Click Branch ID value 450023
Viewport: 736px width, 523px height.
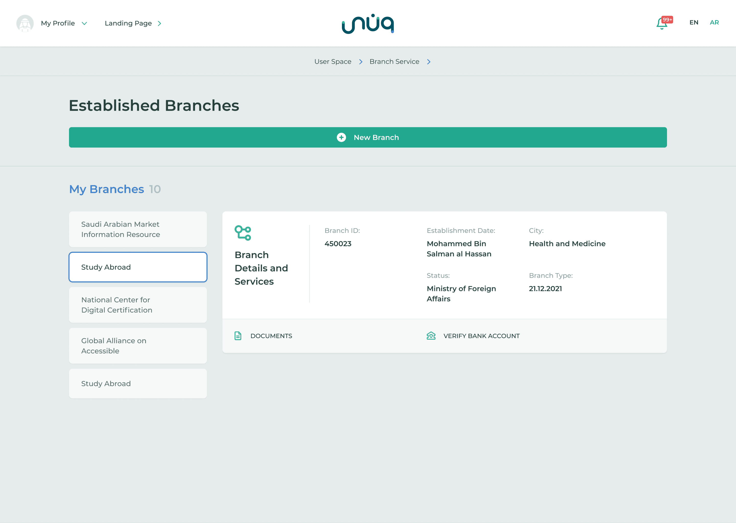[x=338, y=244]
